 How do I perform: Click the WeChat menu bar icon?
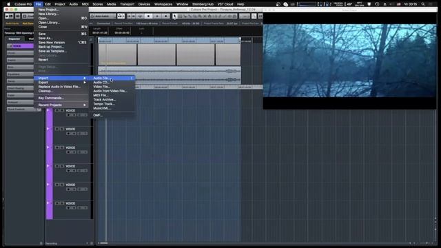286,4
